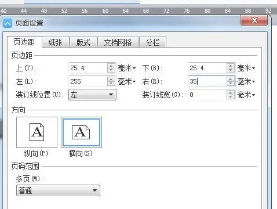
Task: Increase the 装订线宽 value with up arrow
Action: coord(230,92)
